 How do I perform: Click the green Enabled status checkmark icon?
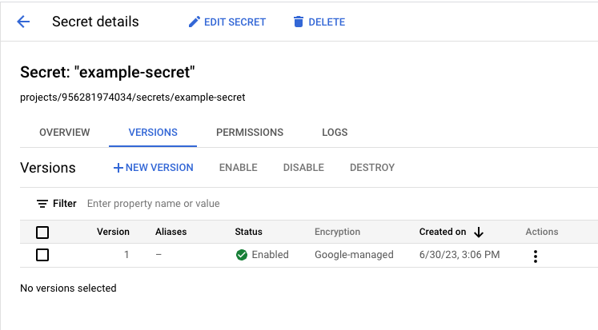coord(241,255)
